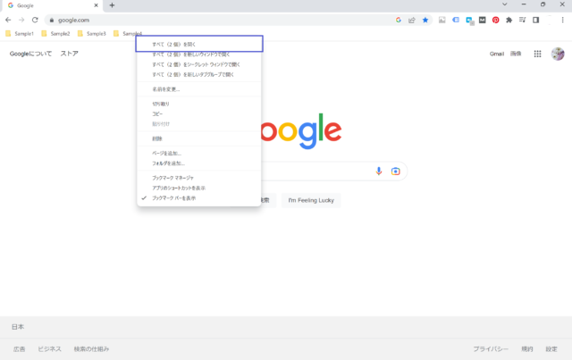The height and width of the screenshot is (360, 572).
Task: Click the Google G icon in the address bar
Action: [x=399, y=20]
